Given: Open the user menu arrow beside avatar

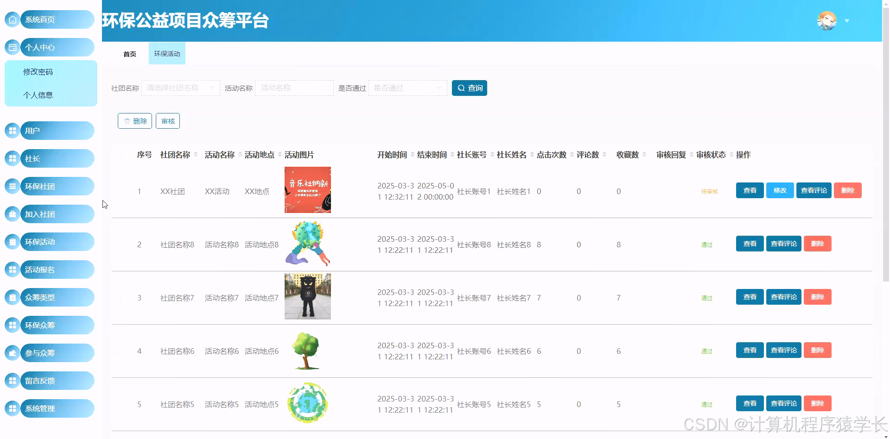Looking at the screenshot, I should pos(847,21).
